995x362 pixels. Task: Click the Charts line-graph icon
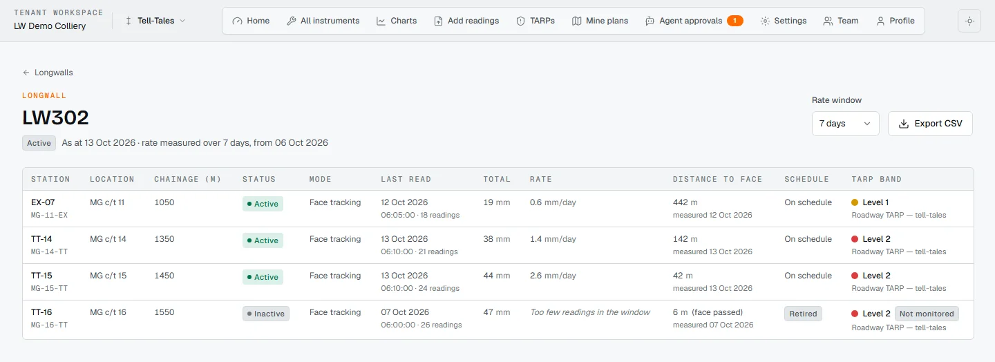pyautogui.click(x=381, y=21)
